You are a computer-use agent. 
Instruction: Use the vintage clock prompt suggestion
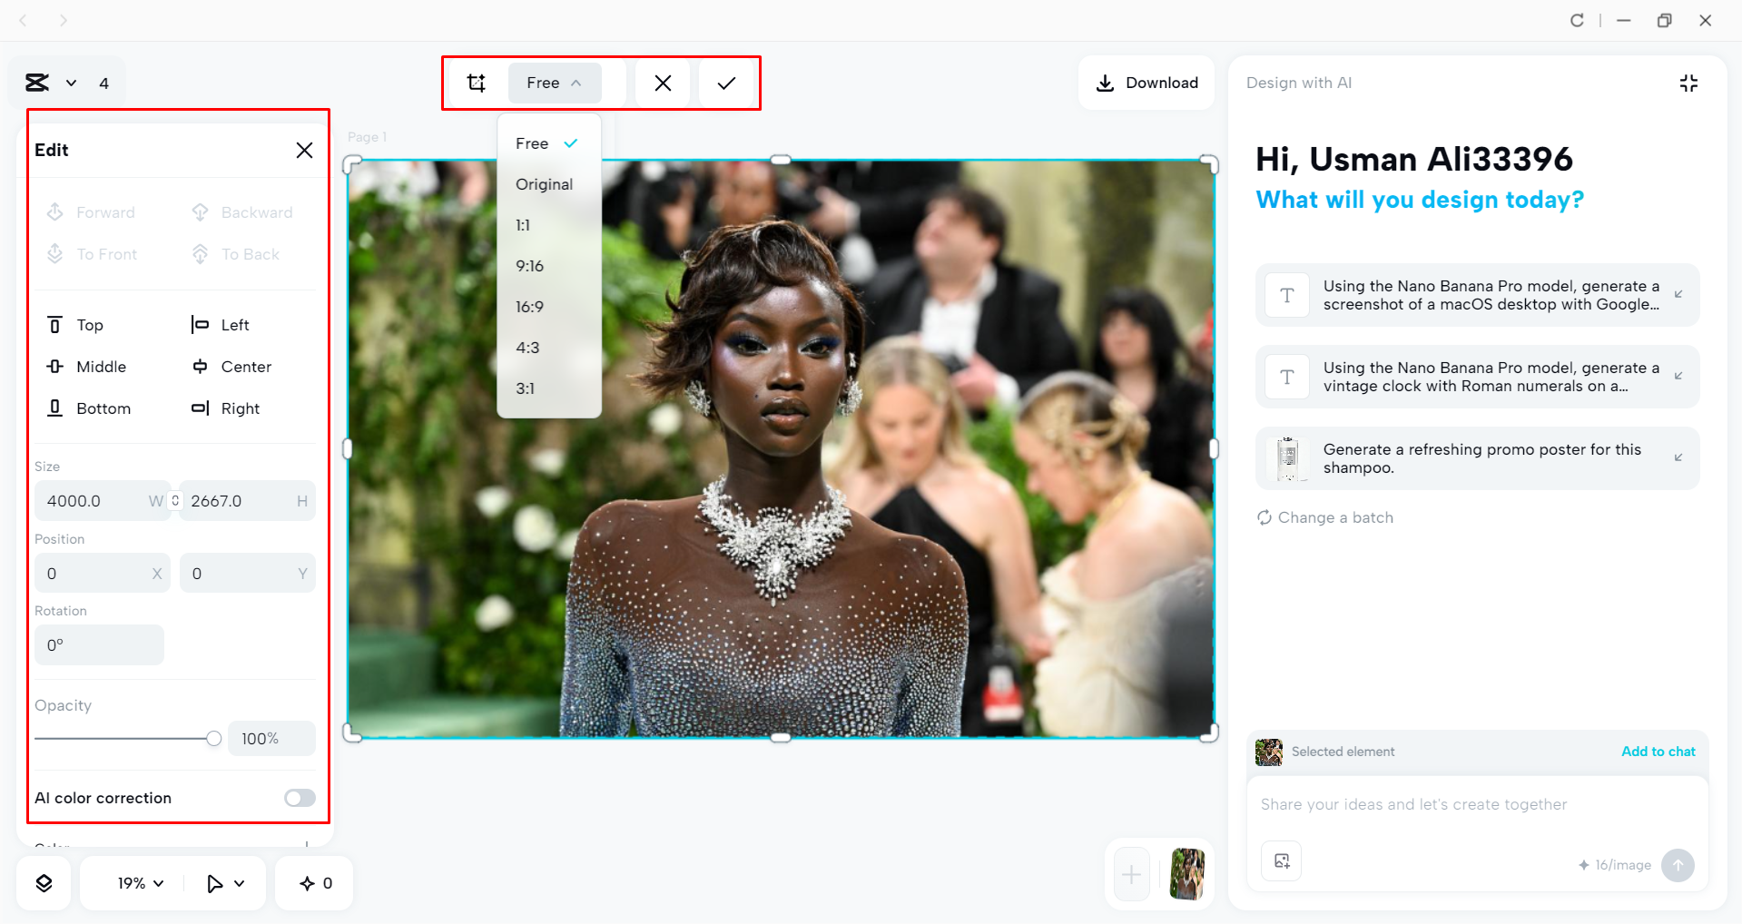pos(1477,377)
